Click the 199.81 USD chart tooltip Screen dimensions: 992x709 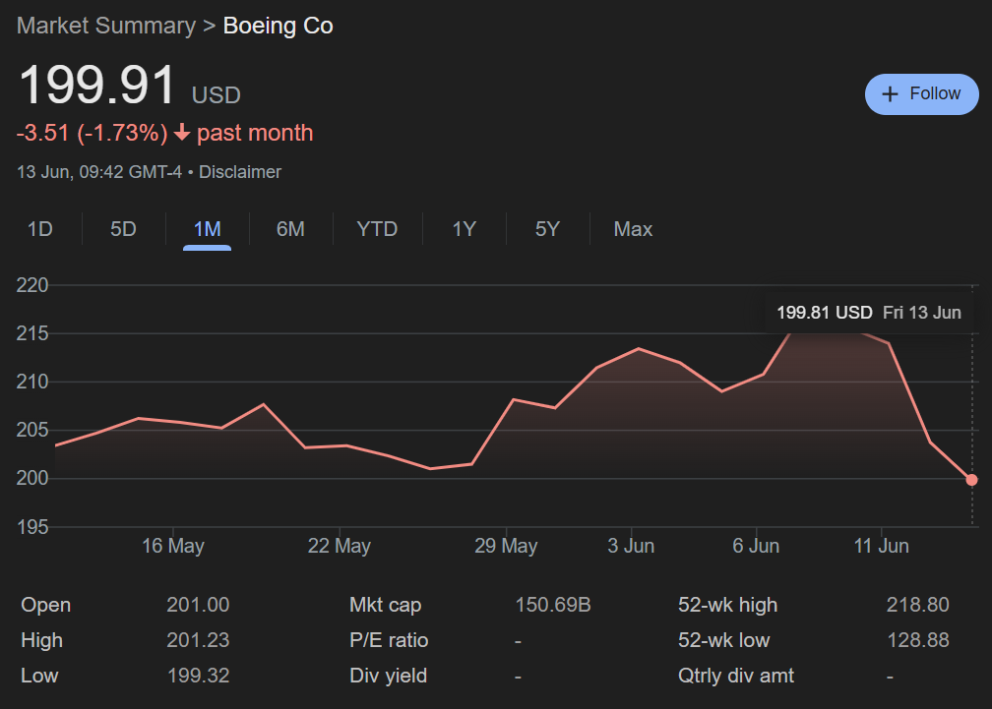coord(869,312)
